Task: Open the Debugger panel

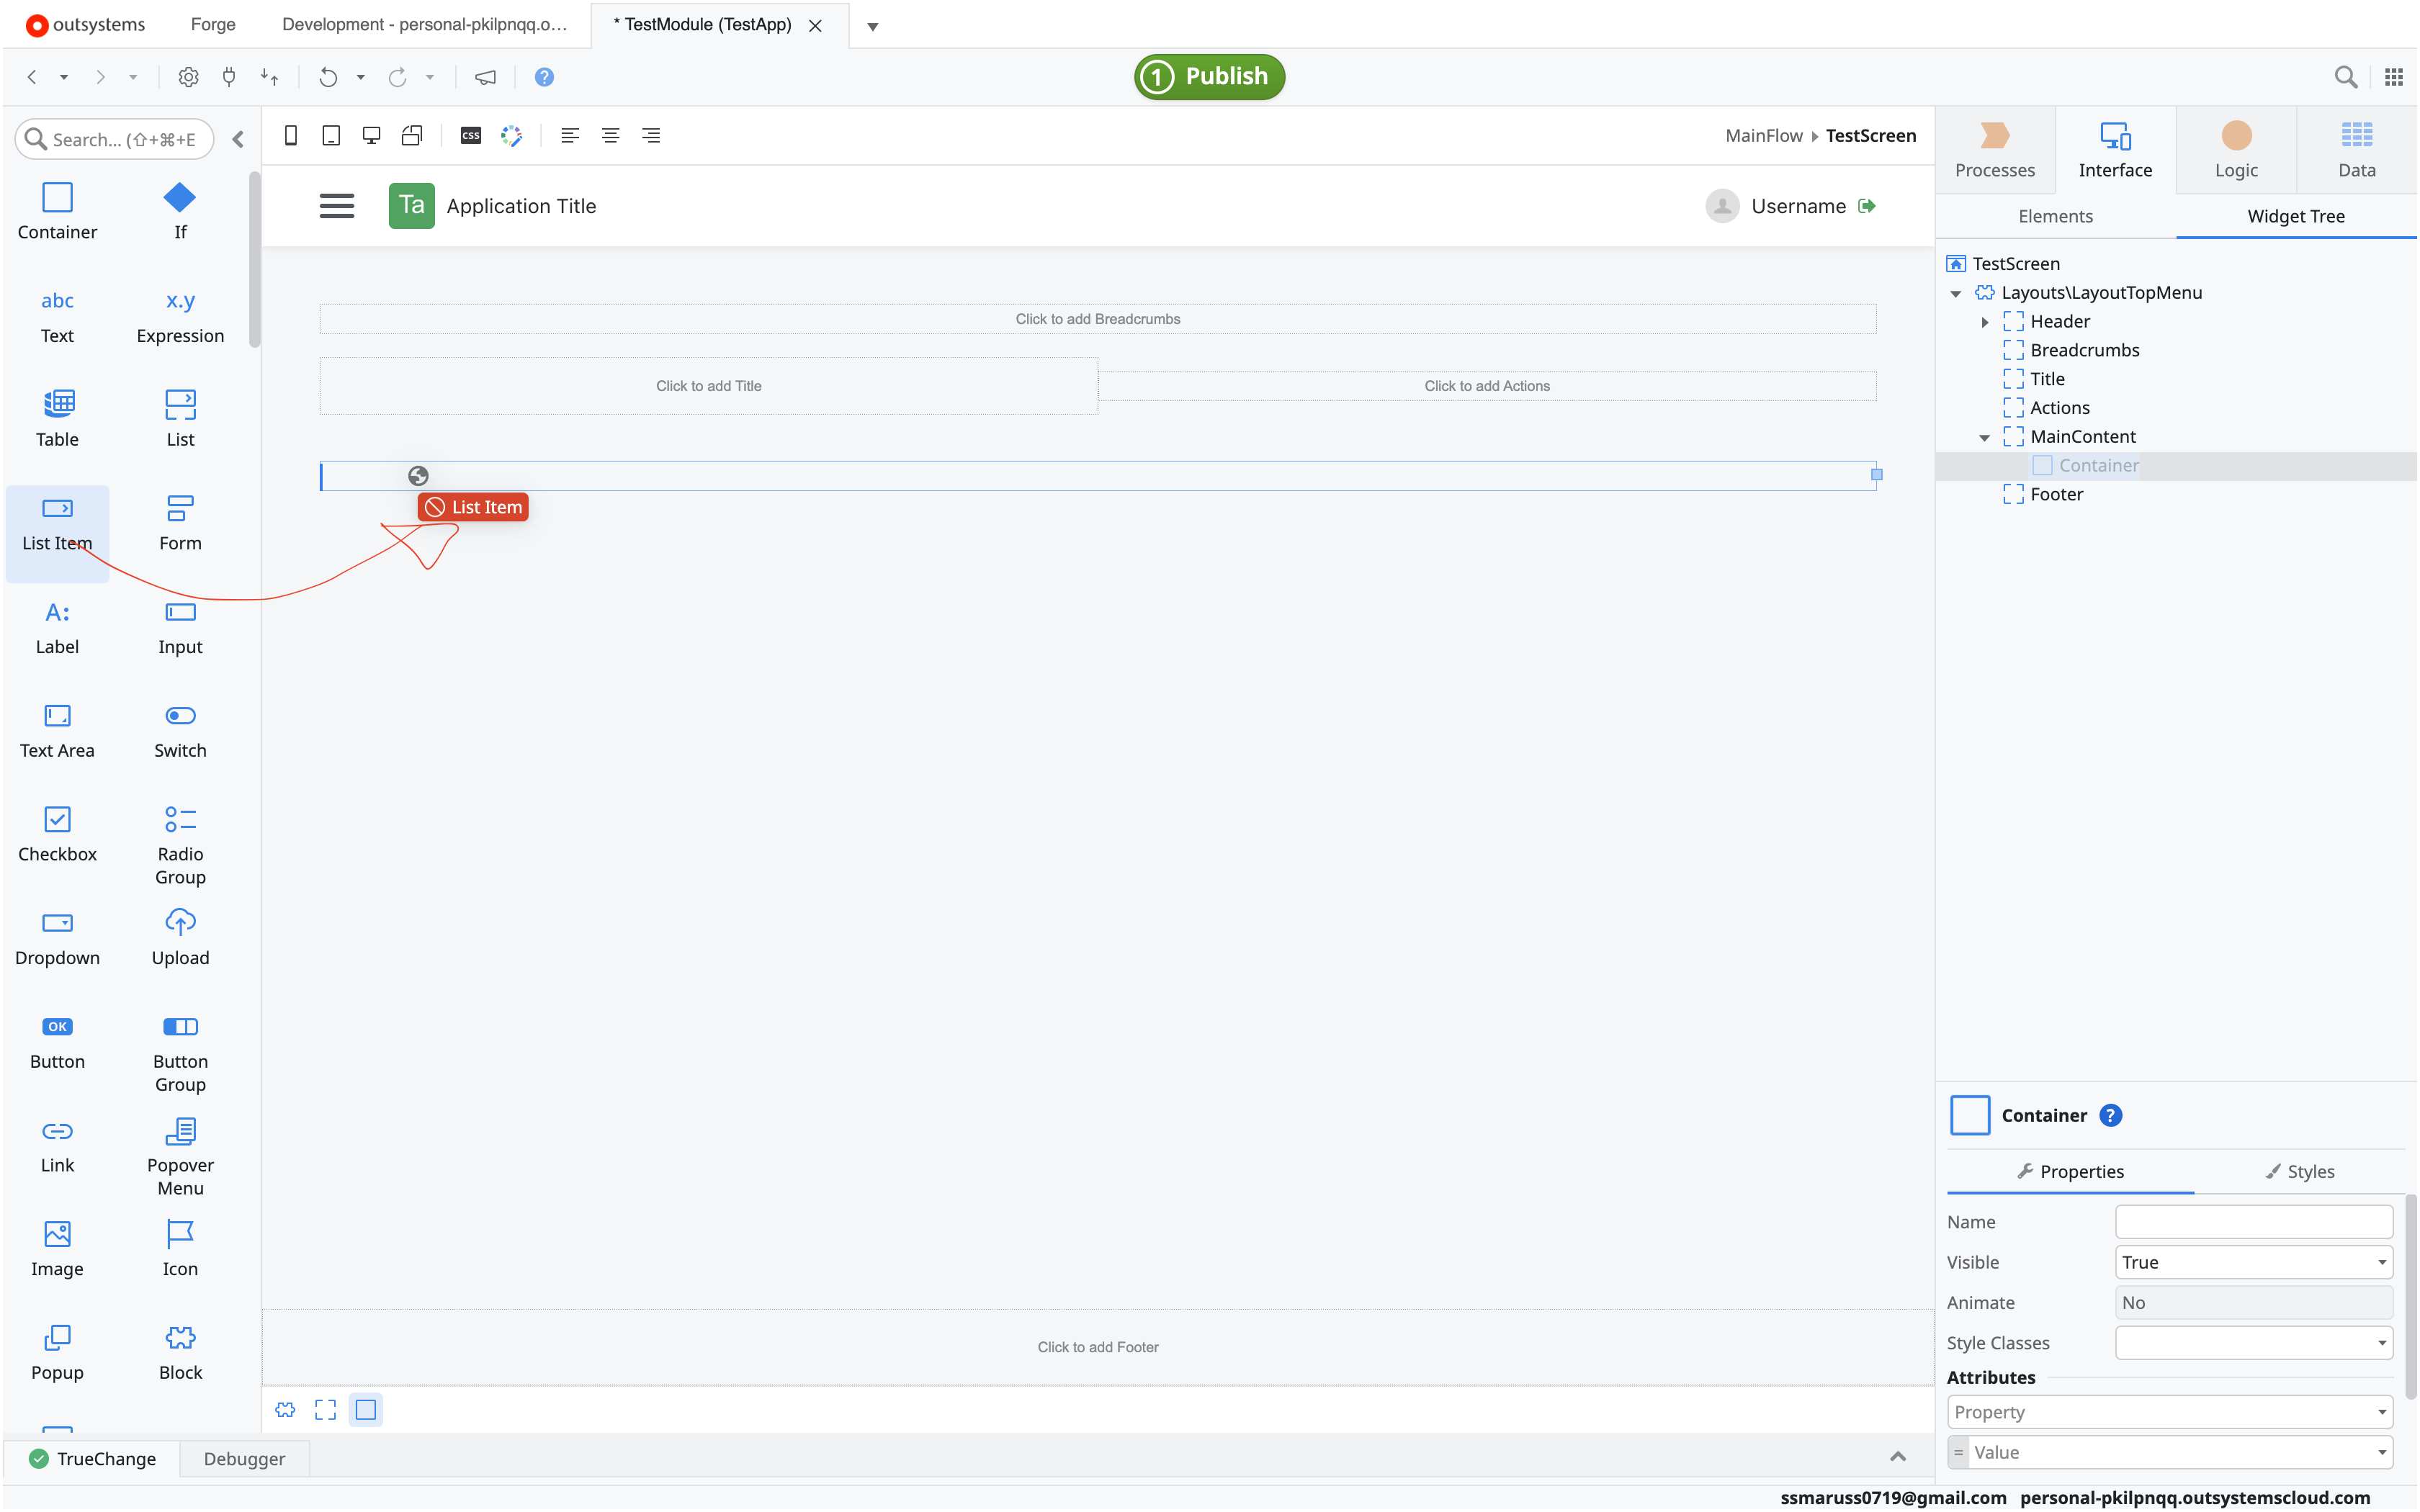Action: coord(244,1458)
